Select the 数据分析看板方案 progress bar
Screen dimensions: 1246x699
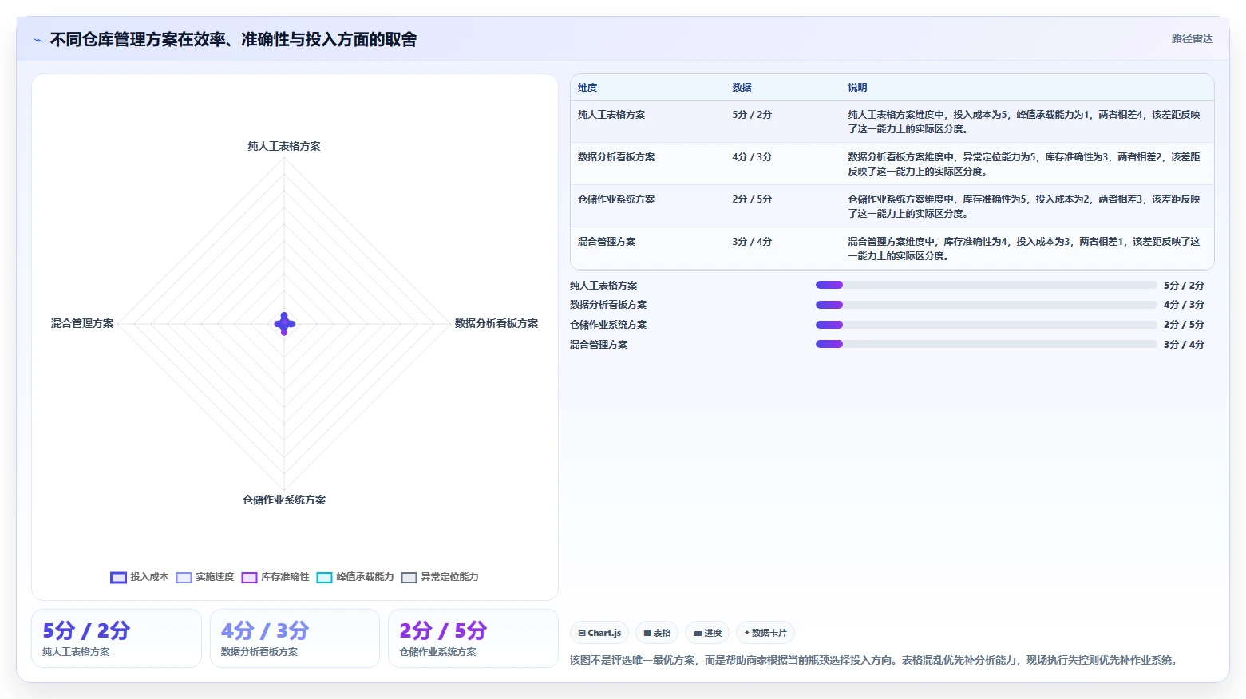click(x=986, y=305)
